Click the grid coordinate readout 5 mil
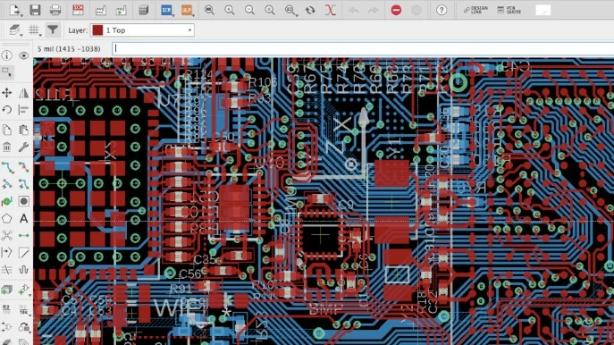This screenshot has height=345, width=614. [69, 49]
